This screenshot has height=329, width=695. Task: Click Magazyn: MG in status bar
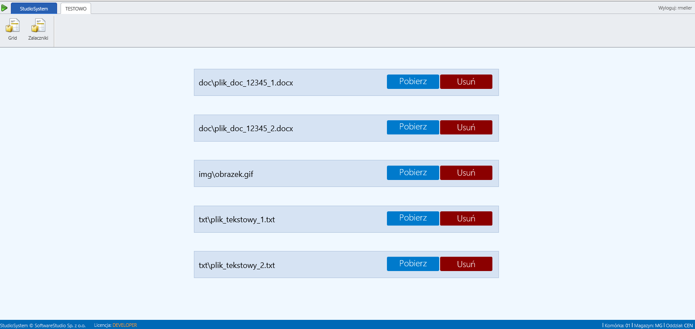pyautogui.click(x=648, y=325)
